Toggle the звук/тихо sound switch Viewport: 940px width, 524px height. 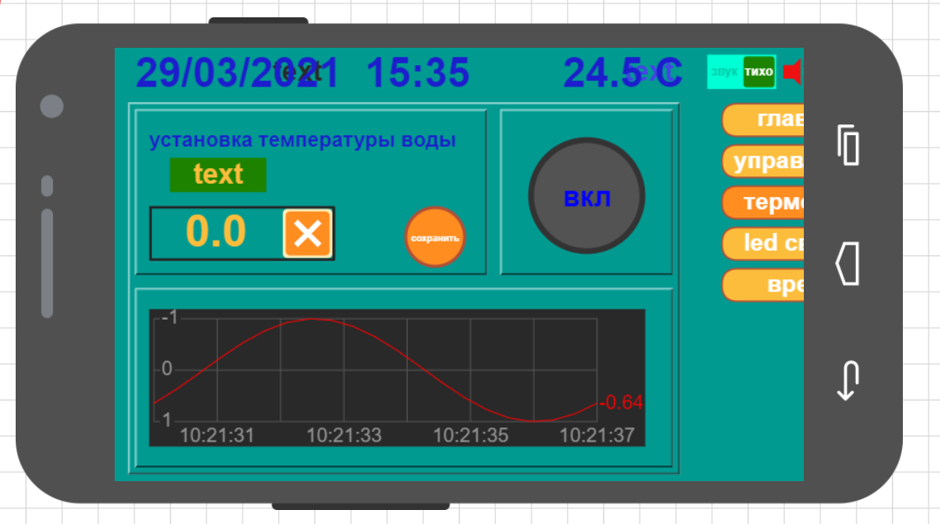click(x=742, y=73)
